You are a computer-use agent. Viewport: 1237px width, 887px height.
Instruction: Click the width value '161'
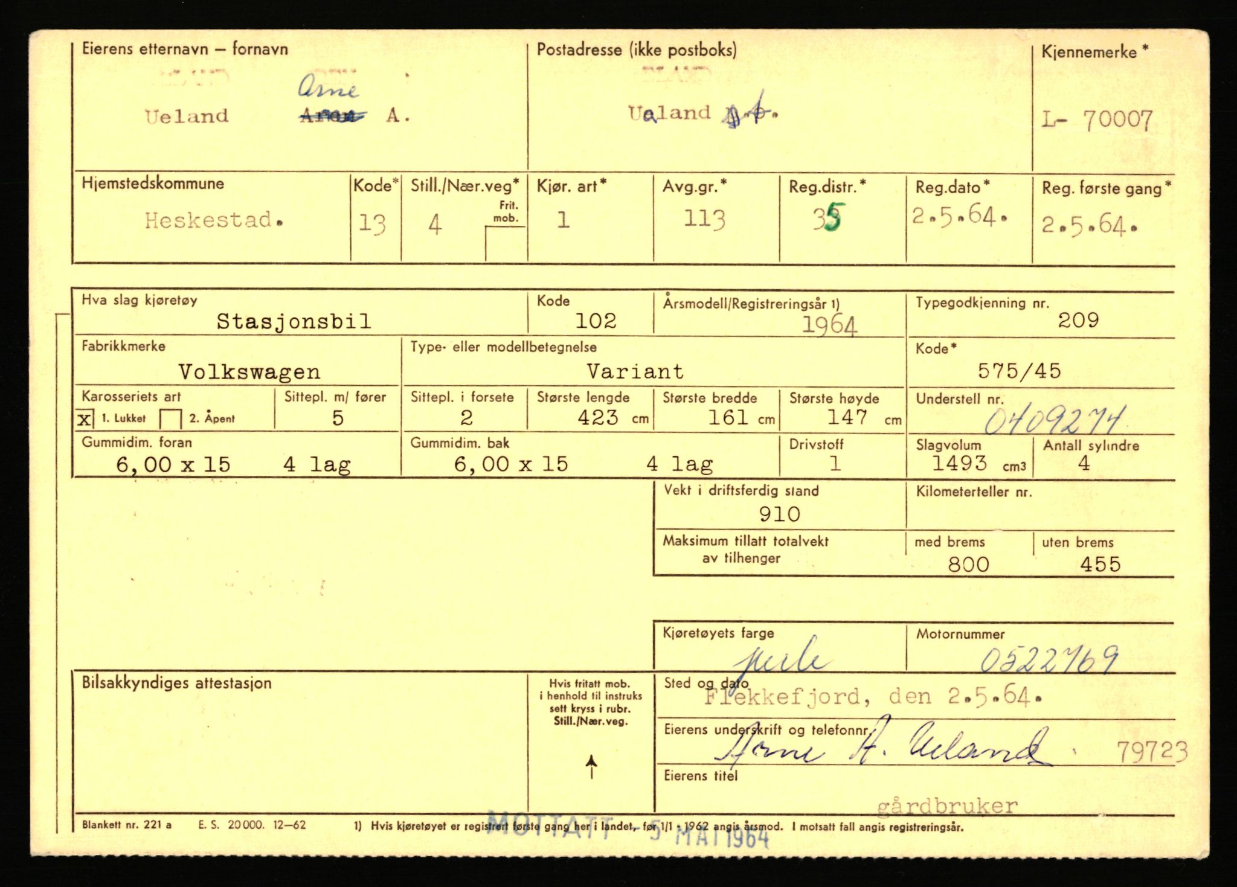pyautogui.click(x=728, y=417)
